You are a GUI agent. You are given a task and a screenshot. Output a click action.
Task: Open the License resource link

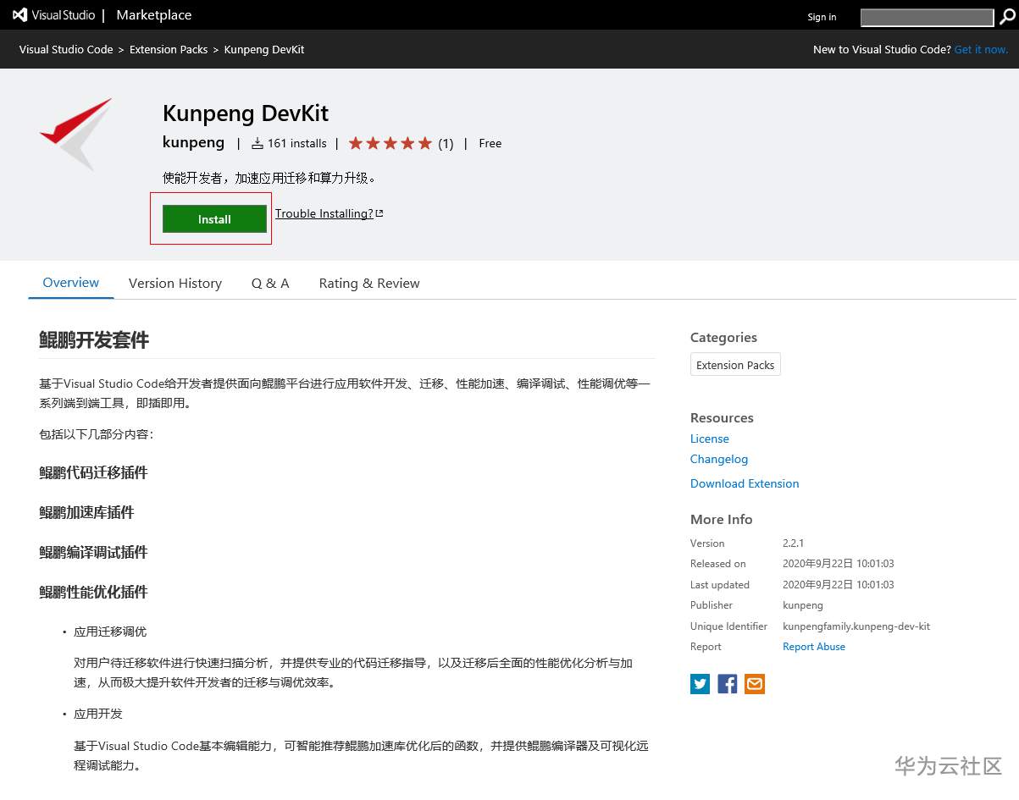710,439
